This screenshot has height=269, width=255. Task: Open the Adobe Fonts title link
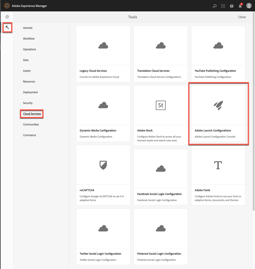(x=202, y=190)
